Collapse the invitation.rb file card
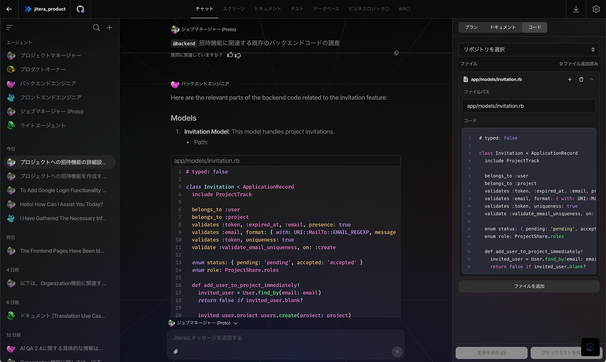This screenshot has width=606, height=362. coord(592,79)
